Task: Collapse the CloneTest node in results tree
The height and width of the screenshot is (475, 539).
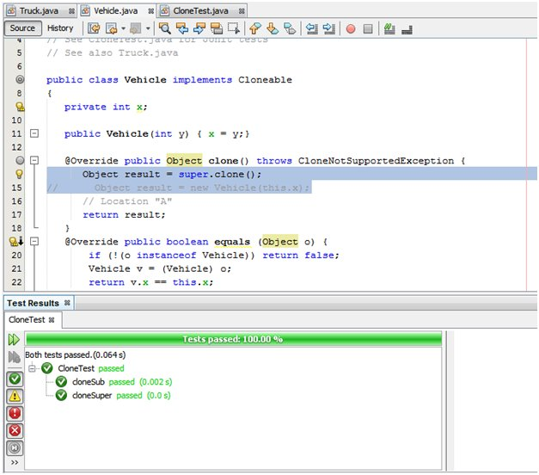Action: (33, 368)
